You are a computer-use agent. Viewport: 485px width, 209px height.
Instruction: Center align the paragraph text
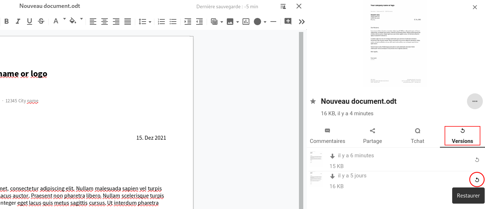[105, 22]
